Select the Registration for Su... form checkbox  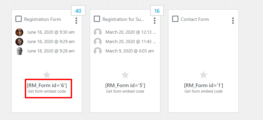coord(97,19)
